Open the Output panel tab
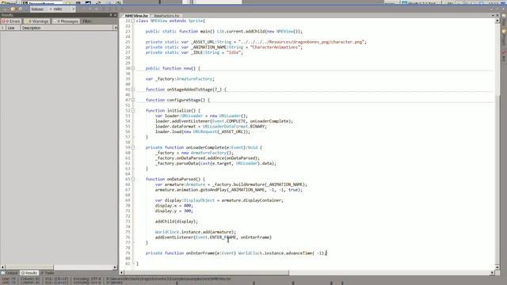 pyautogui.click(x=10, y=273)
